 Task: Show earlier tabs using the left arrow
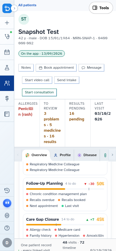click(18, 155)
